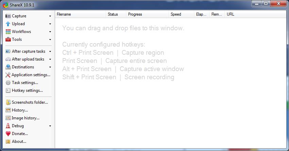Click the After capture tasks icon
This screenshot has width=289, height=151.
(8, 51)
